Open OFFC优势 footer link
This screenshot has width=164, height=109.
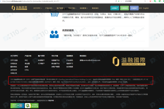click(14, 60)
